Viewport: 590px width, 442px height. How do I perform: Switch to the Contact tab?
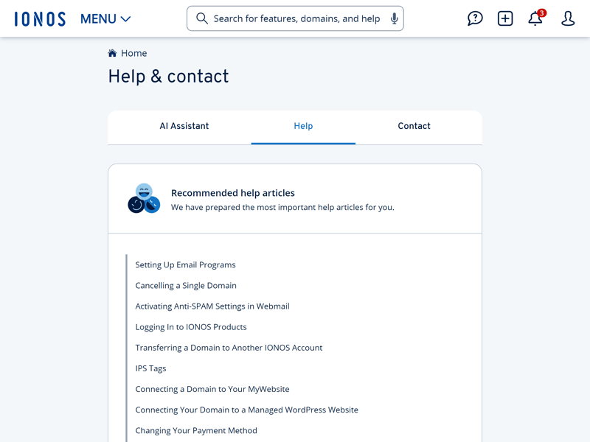(x=414, y=126)
